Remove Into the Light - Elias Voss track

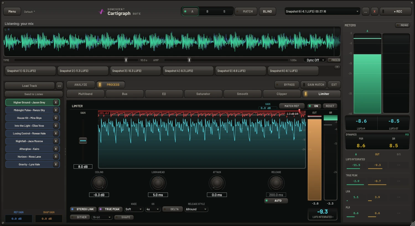tap(56, 126)
